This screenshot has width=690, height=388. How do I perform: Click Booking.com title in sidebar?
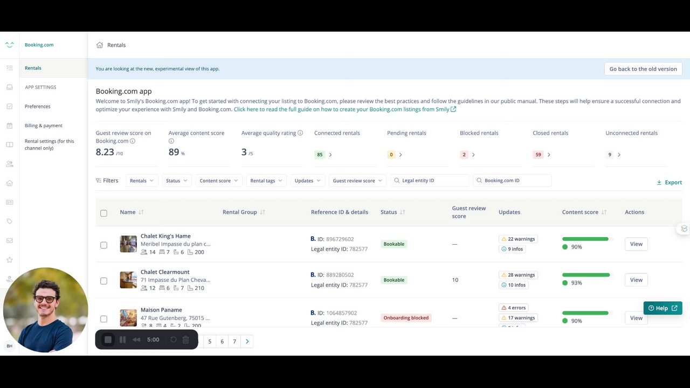point(39,45)
